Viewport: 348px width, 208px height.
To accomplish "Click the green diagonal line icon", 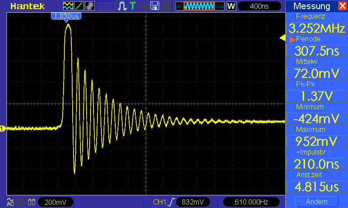I will coord(79,6).
